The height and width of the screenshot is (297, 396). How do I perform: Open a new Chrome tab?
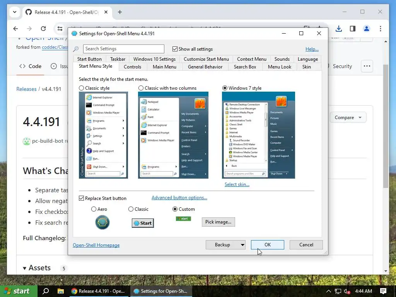tap(120, 12)
